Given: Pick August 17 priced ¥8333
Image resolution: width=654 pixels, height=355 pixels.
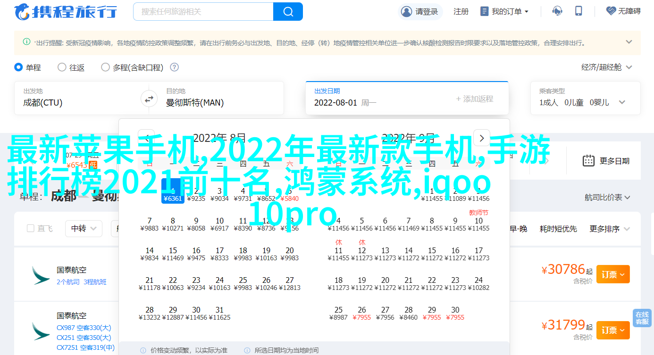Looking at the screenshot, I should pos(219,254).
